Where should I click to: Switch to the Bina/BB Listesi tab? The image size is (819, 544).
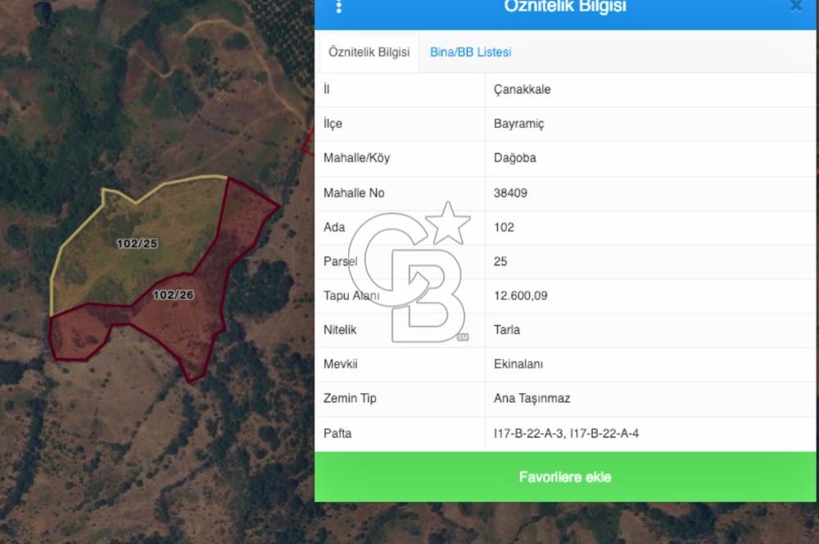click(470, 52)
